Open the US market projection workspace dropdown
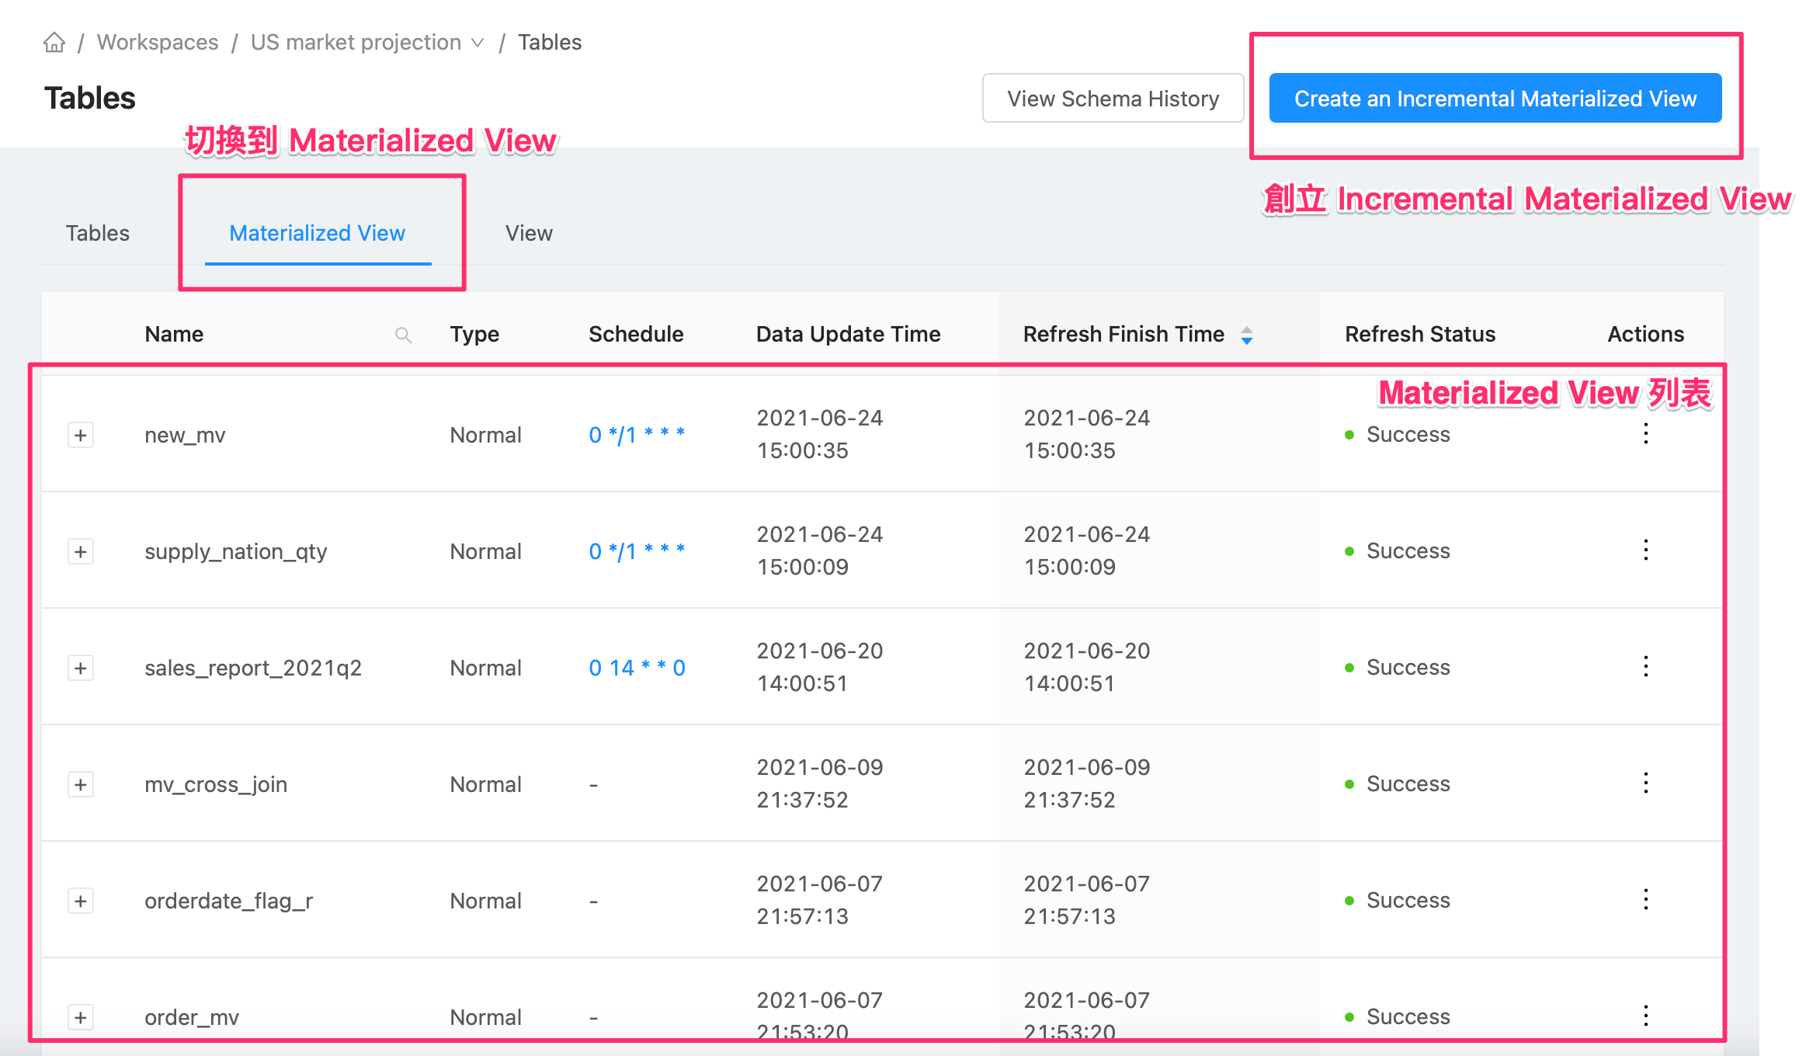1806x1056 pixels. (367, 42)
